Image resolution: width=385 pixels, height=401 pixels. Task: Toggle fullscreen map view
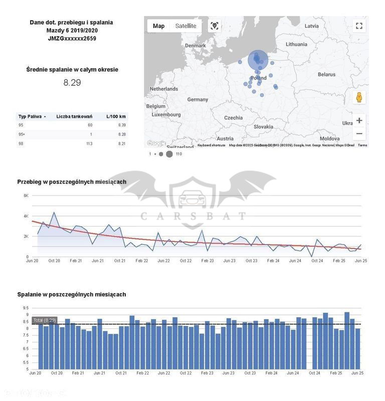[x=358, y=26]
